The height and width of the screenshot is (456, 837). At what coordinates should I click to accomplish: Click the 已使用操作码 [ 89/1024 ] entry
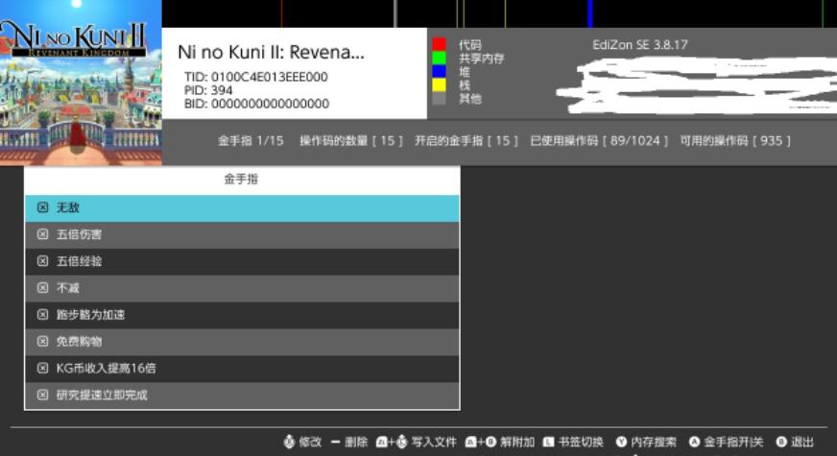(598, 141)
